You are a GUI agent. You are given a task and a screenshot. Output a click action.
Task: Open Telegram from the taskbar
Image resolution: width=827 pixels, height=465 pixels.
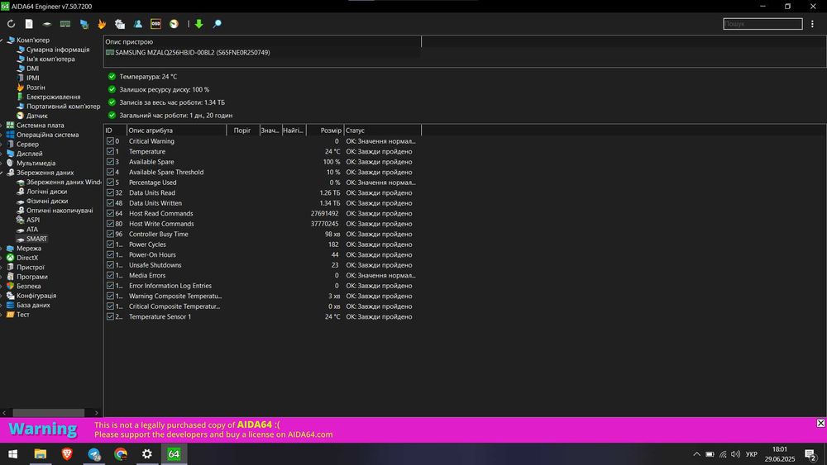point(94,453)
